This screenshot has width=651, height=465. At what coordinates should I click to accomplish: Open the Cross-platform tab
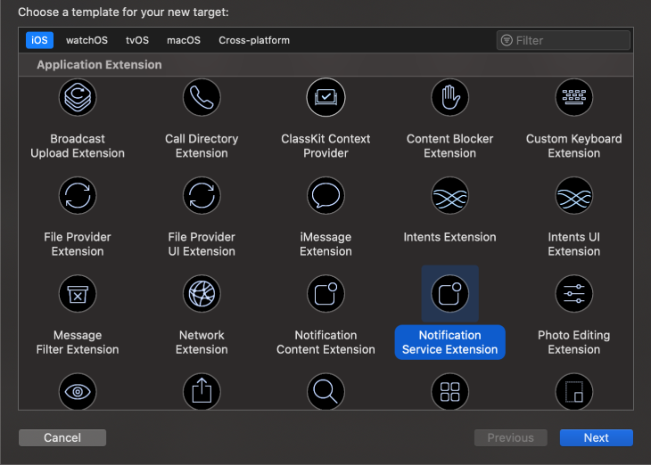click(254, 40)
